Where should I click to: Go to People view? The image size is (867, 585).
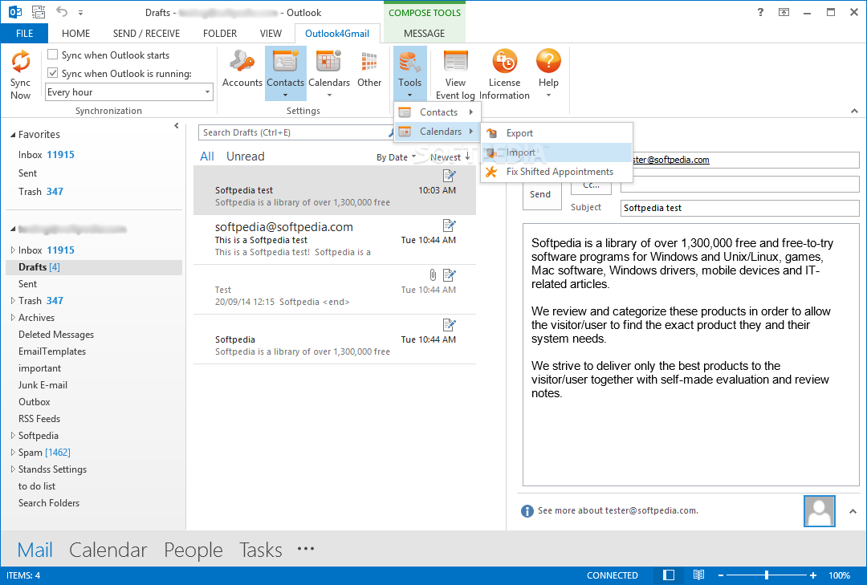(x=193, y=550)
